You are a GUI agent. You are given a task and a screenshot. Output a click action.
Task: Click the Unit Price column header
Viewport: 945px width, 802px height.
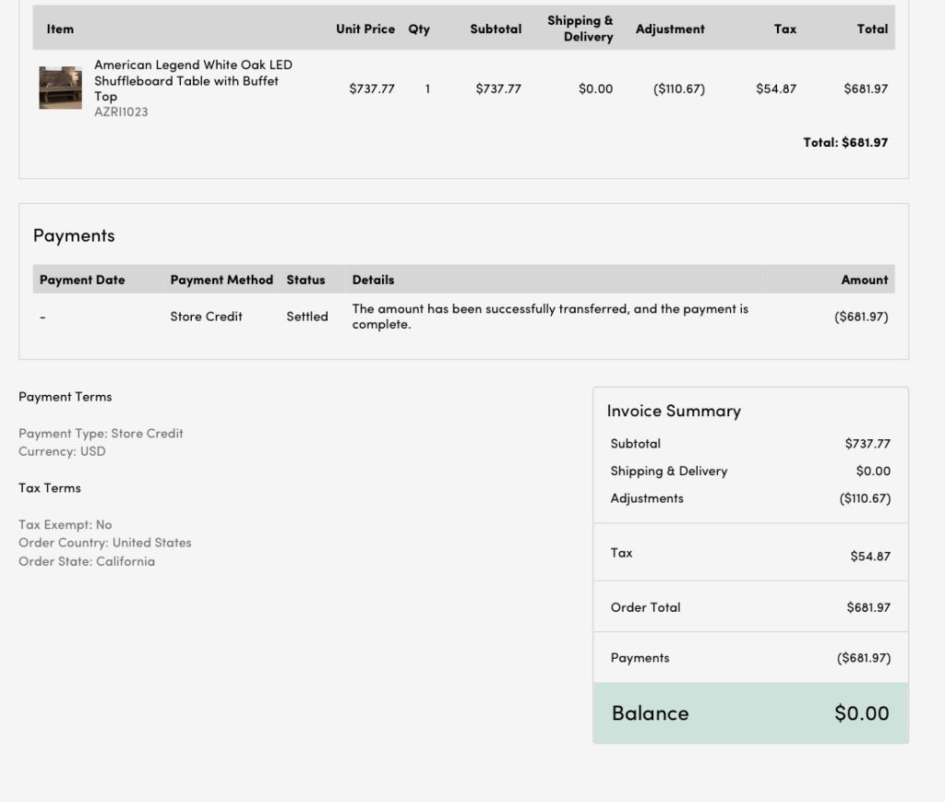point(365,29)
